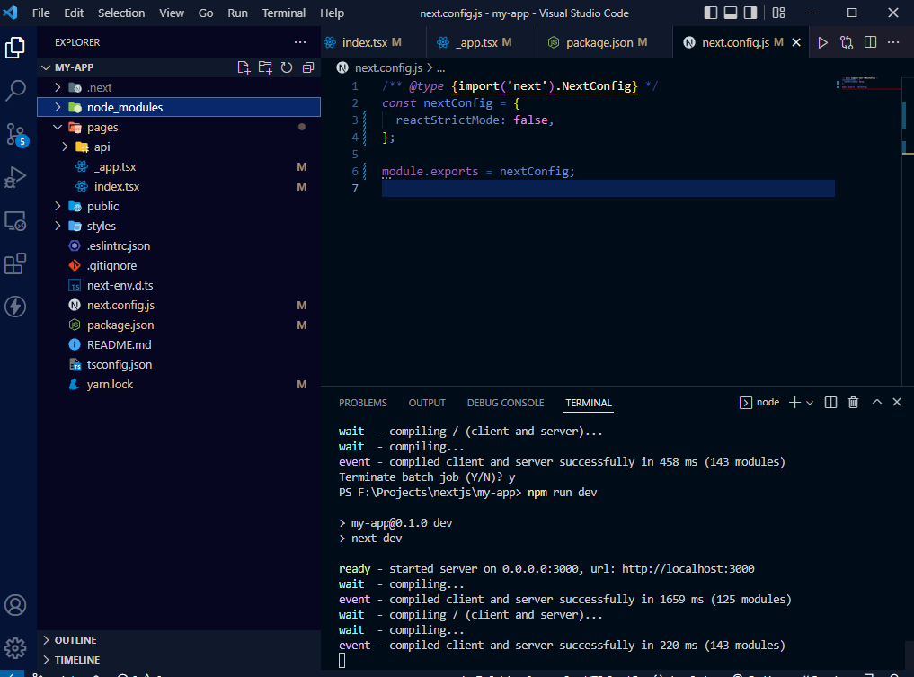Screen dimensions: 914x677
Task: Open the Extensions view
Action: 16,263
